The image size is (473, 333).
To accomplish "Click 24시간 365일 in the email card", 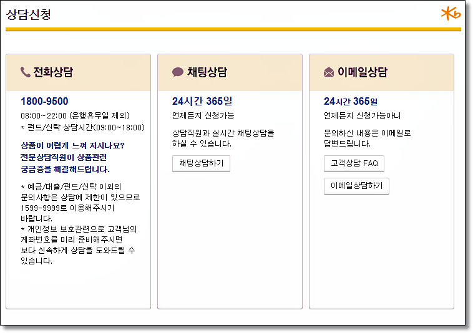I will [x=351, y=101].
